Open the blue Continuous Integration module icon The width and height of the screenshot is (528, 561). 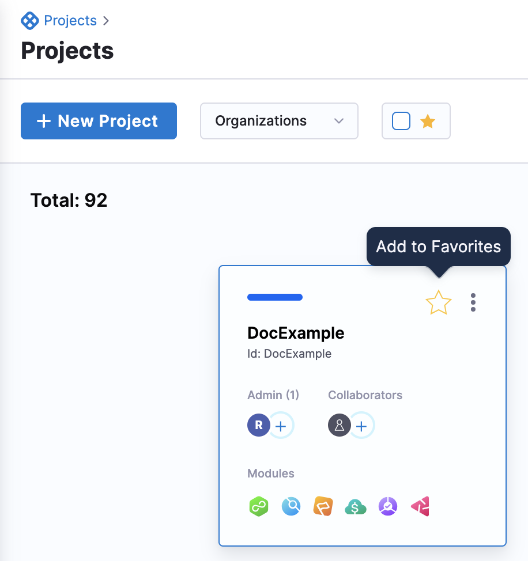[291, 507]
